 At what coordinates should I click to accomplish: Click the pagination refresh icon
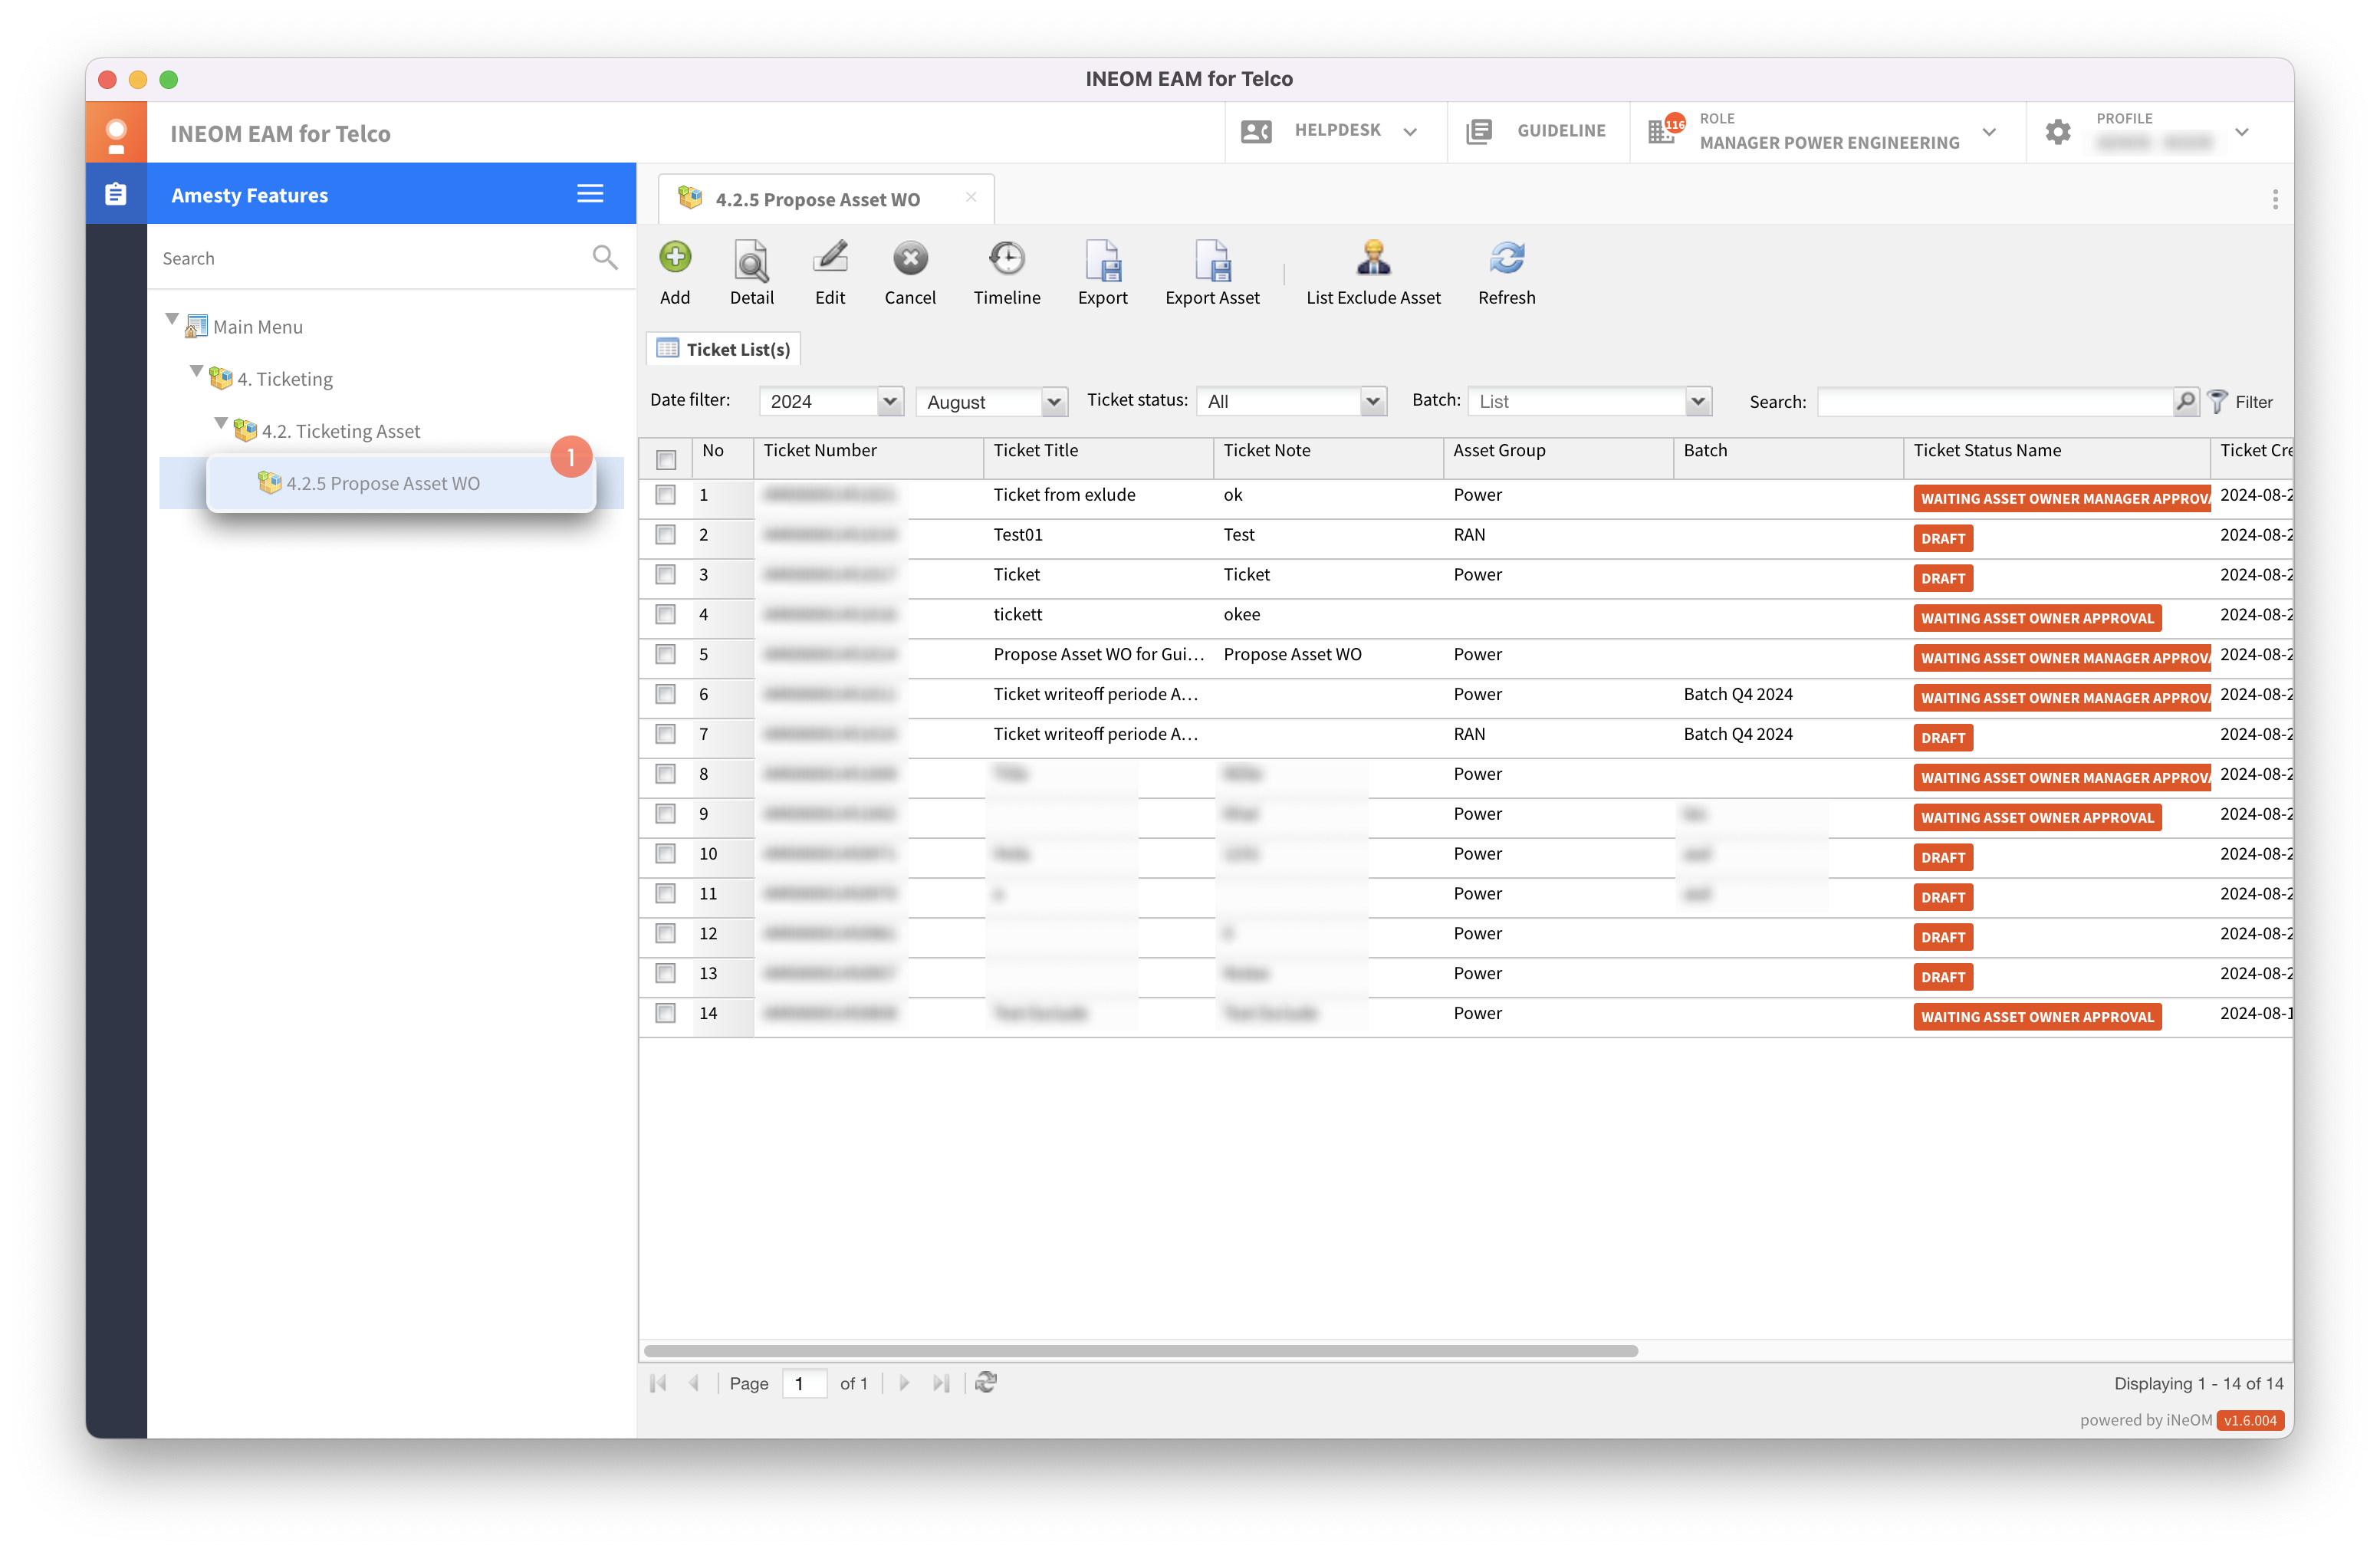point(986,1383)
